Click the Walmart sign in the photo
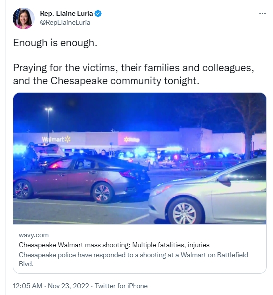The width and height of the screenshot is (273, 295). (x=56, y=139)
